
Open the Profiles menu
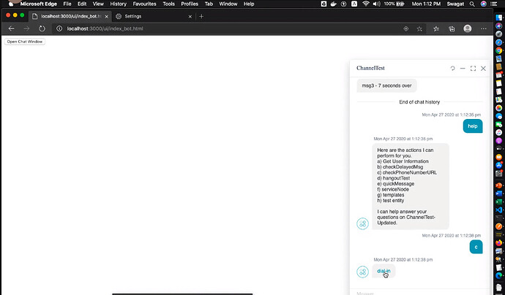click(x=190, y=4)
